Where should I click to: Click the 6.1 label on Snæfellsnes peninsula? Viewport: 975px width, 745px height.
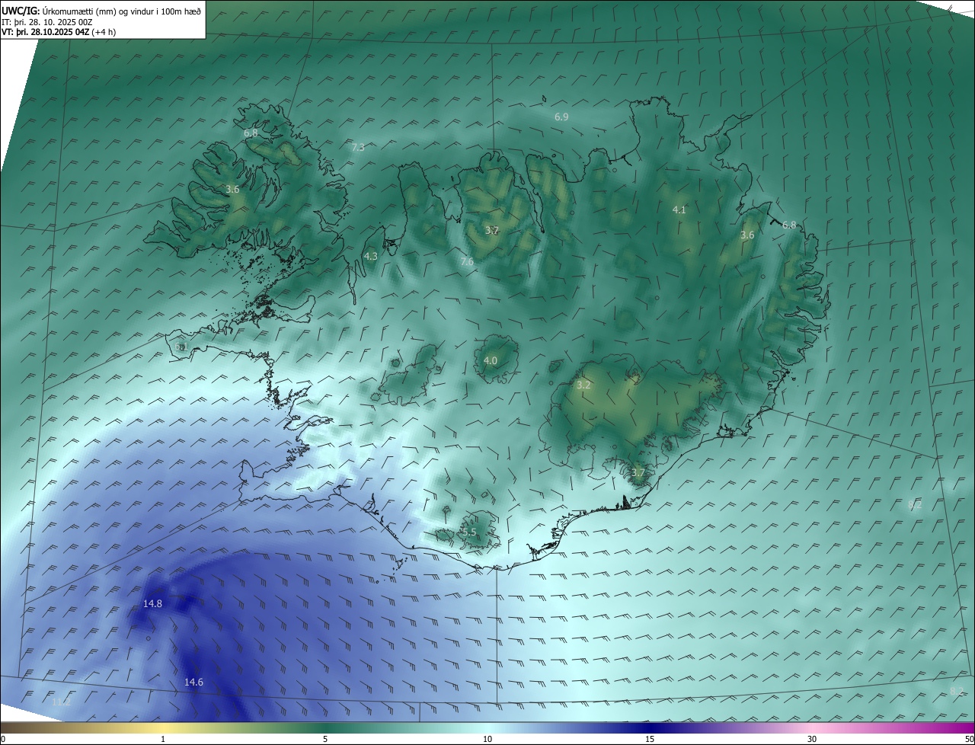tap(181, 347)
